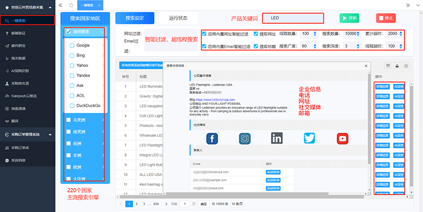Open the YouTube social media icon
This screenshot has width=423, height=212.
(x=342, y=138)
